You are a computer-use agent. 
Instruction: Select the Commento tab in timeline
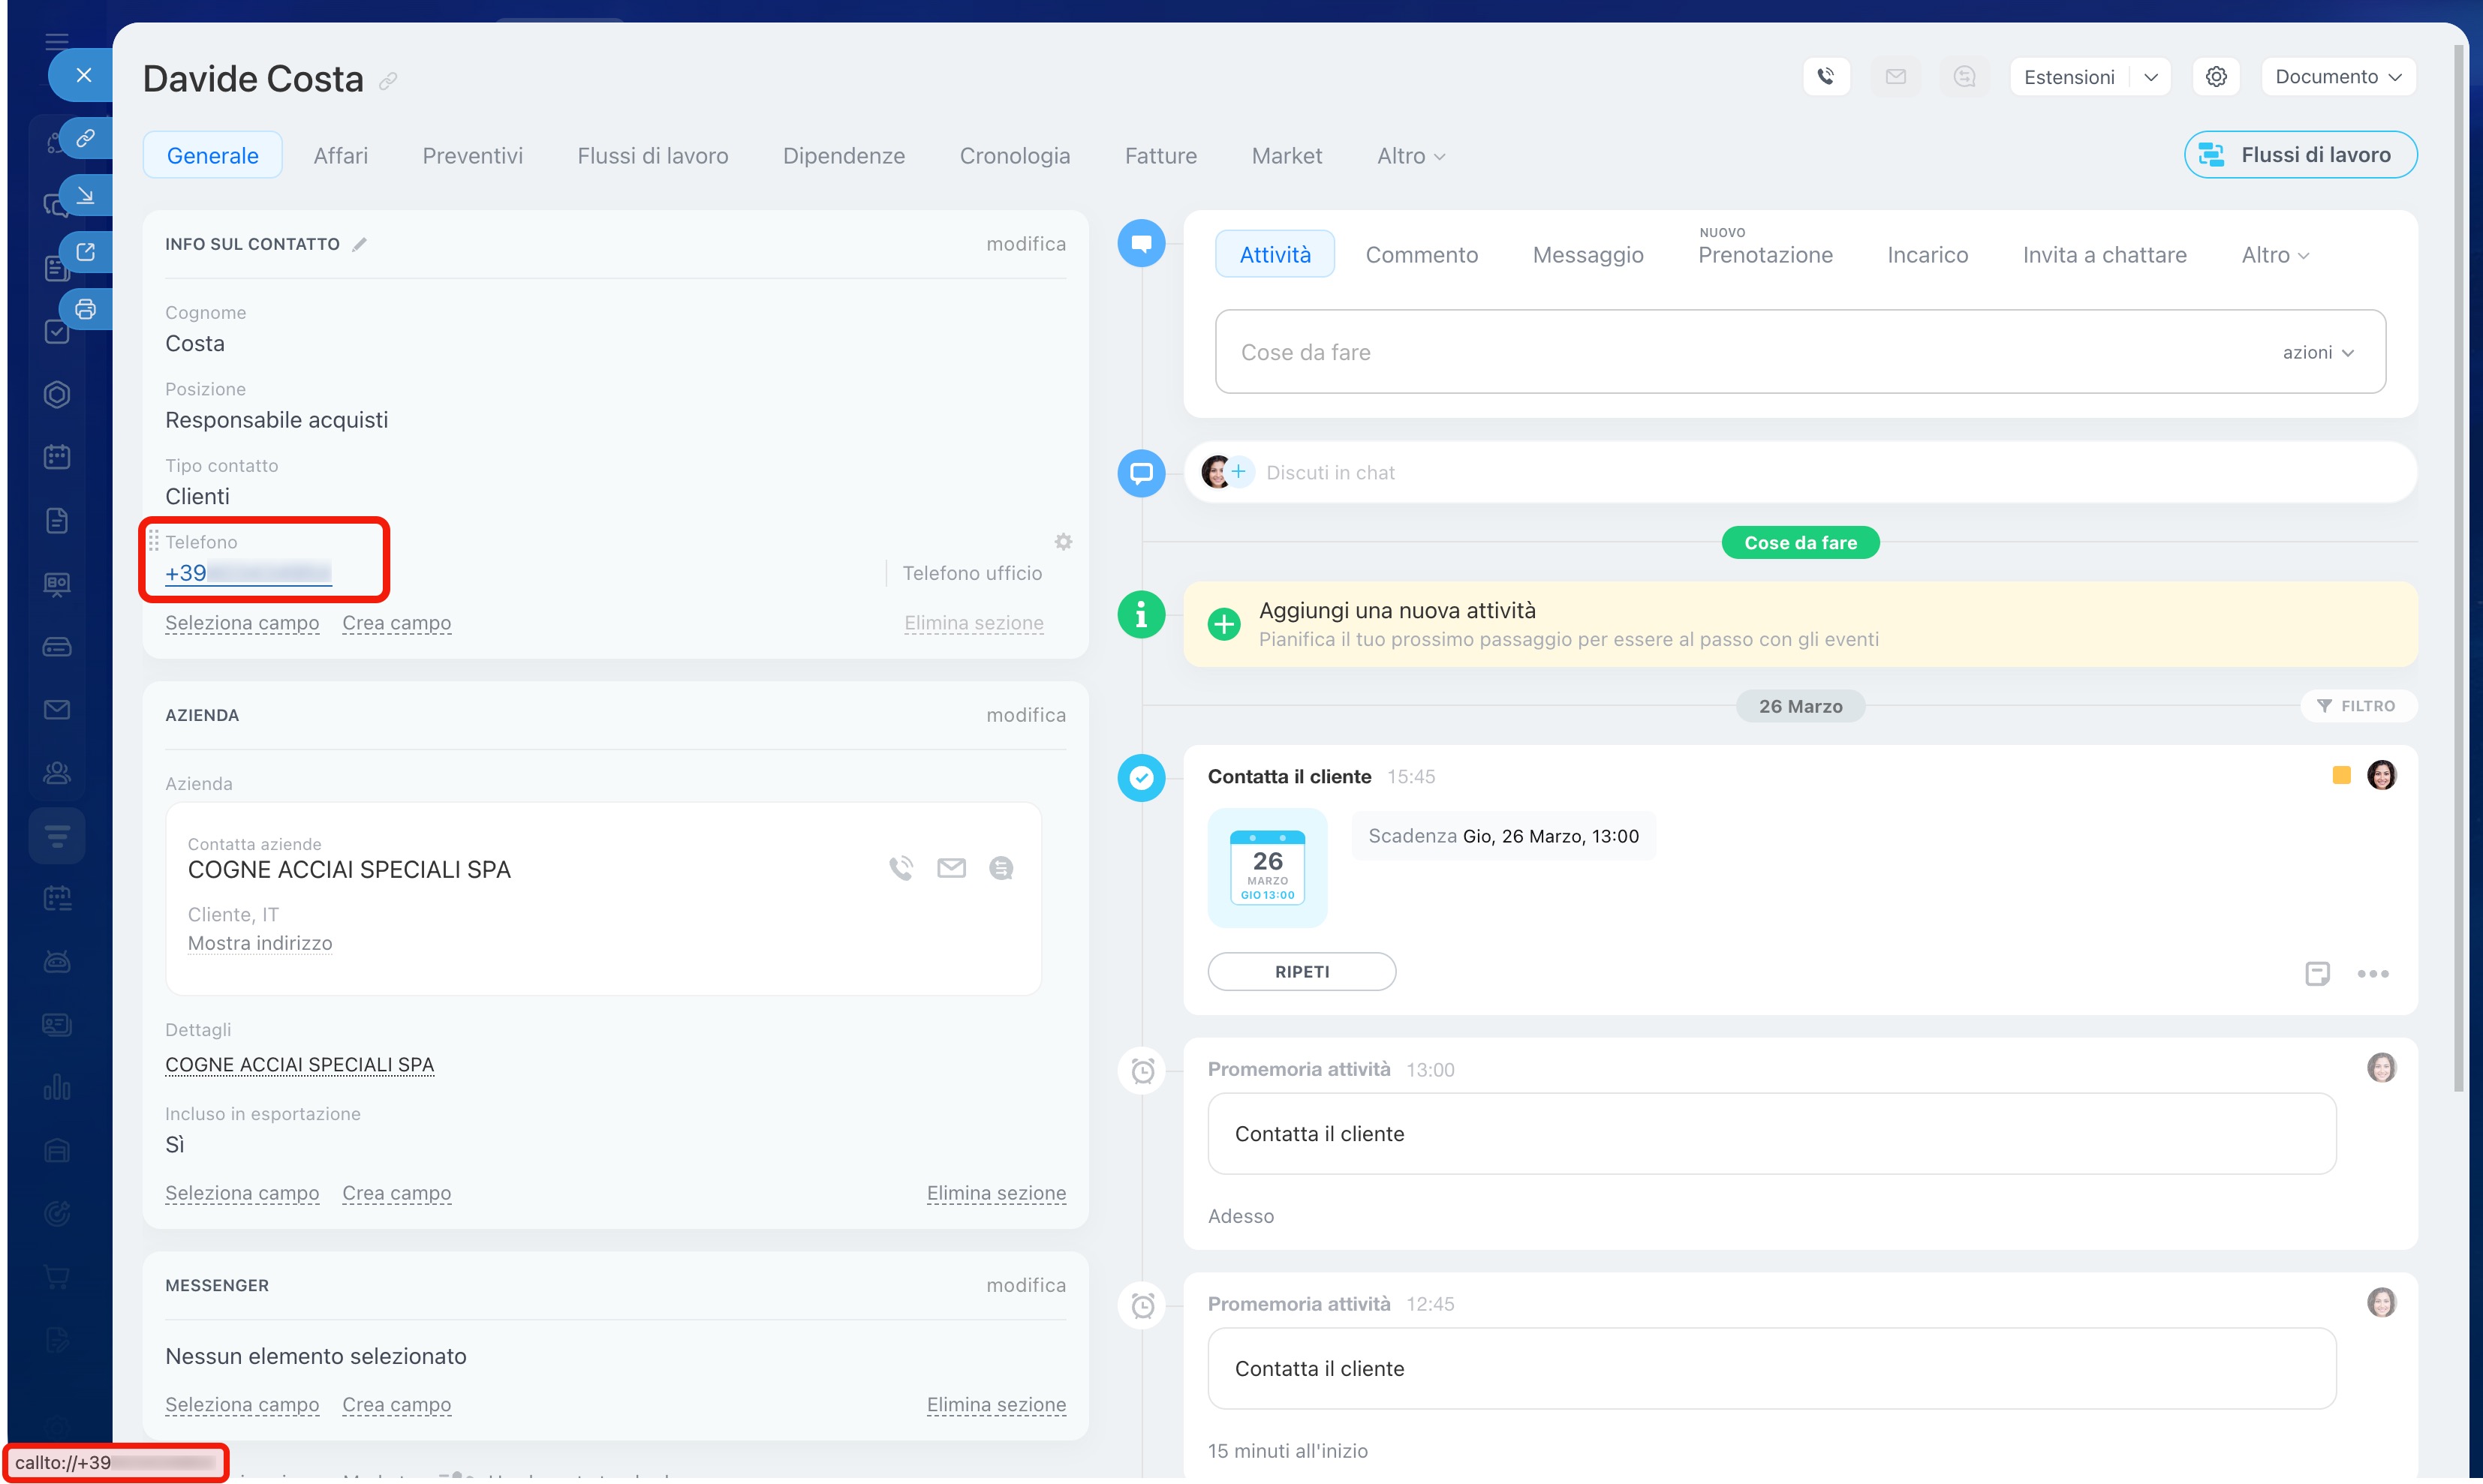coord(1421,255)
